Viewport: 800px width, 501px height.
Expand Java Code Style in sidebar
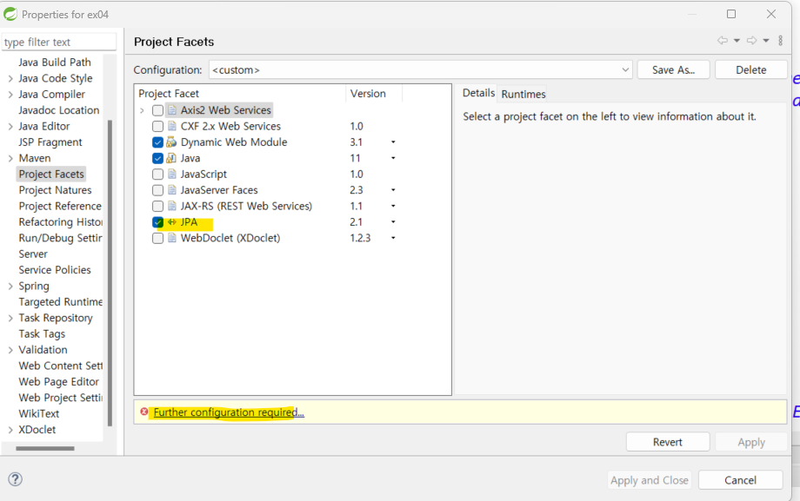click(10, 78)
